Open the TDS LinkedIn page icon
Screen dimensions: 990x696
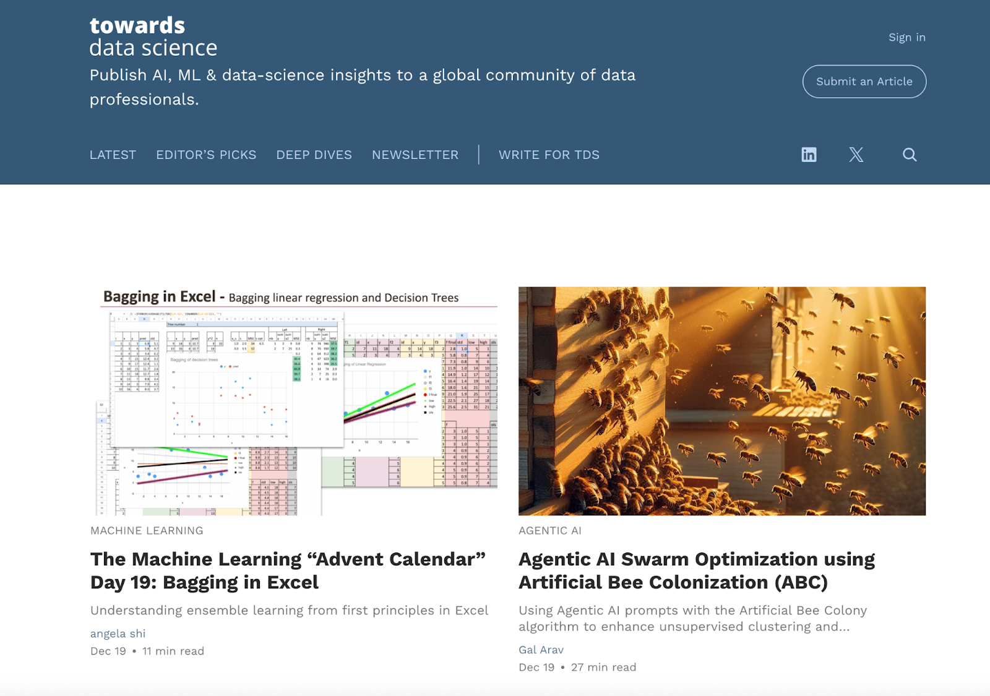tap(808, 155)
